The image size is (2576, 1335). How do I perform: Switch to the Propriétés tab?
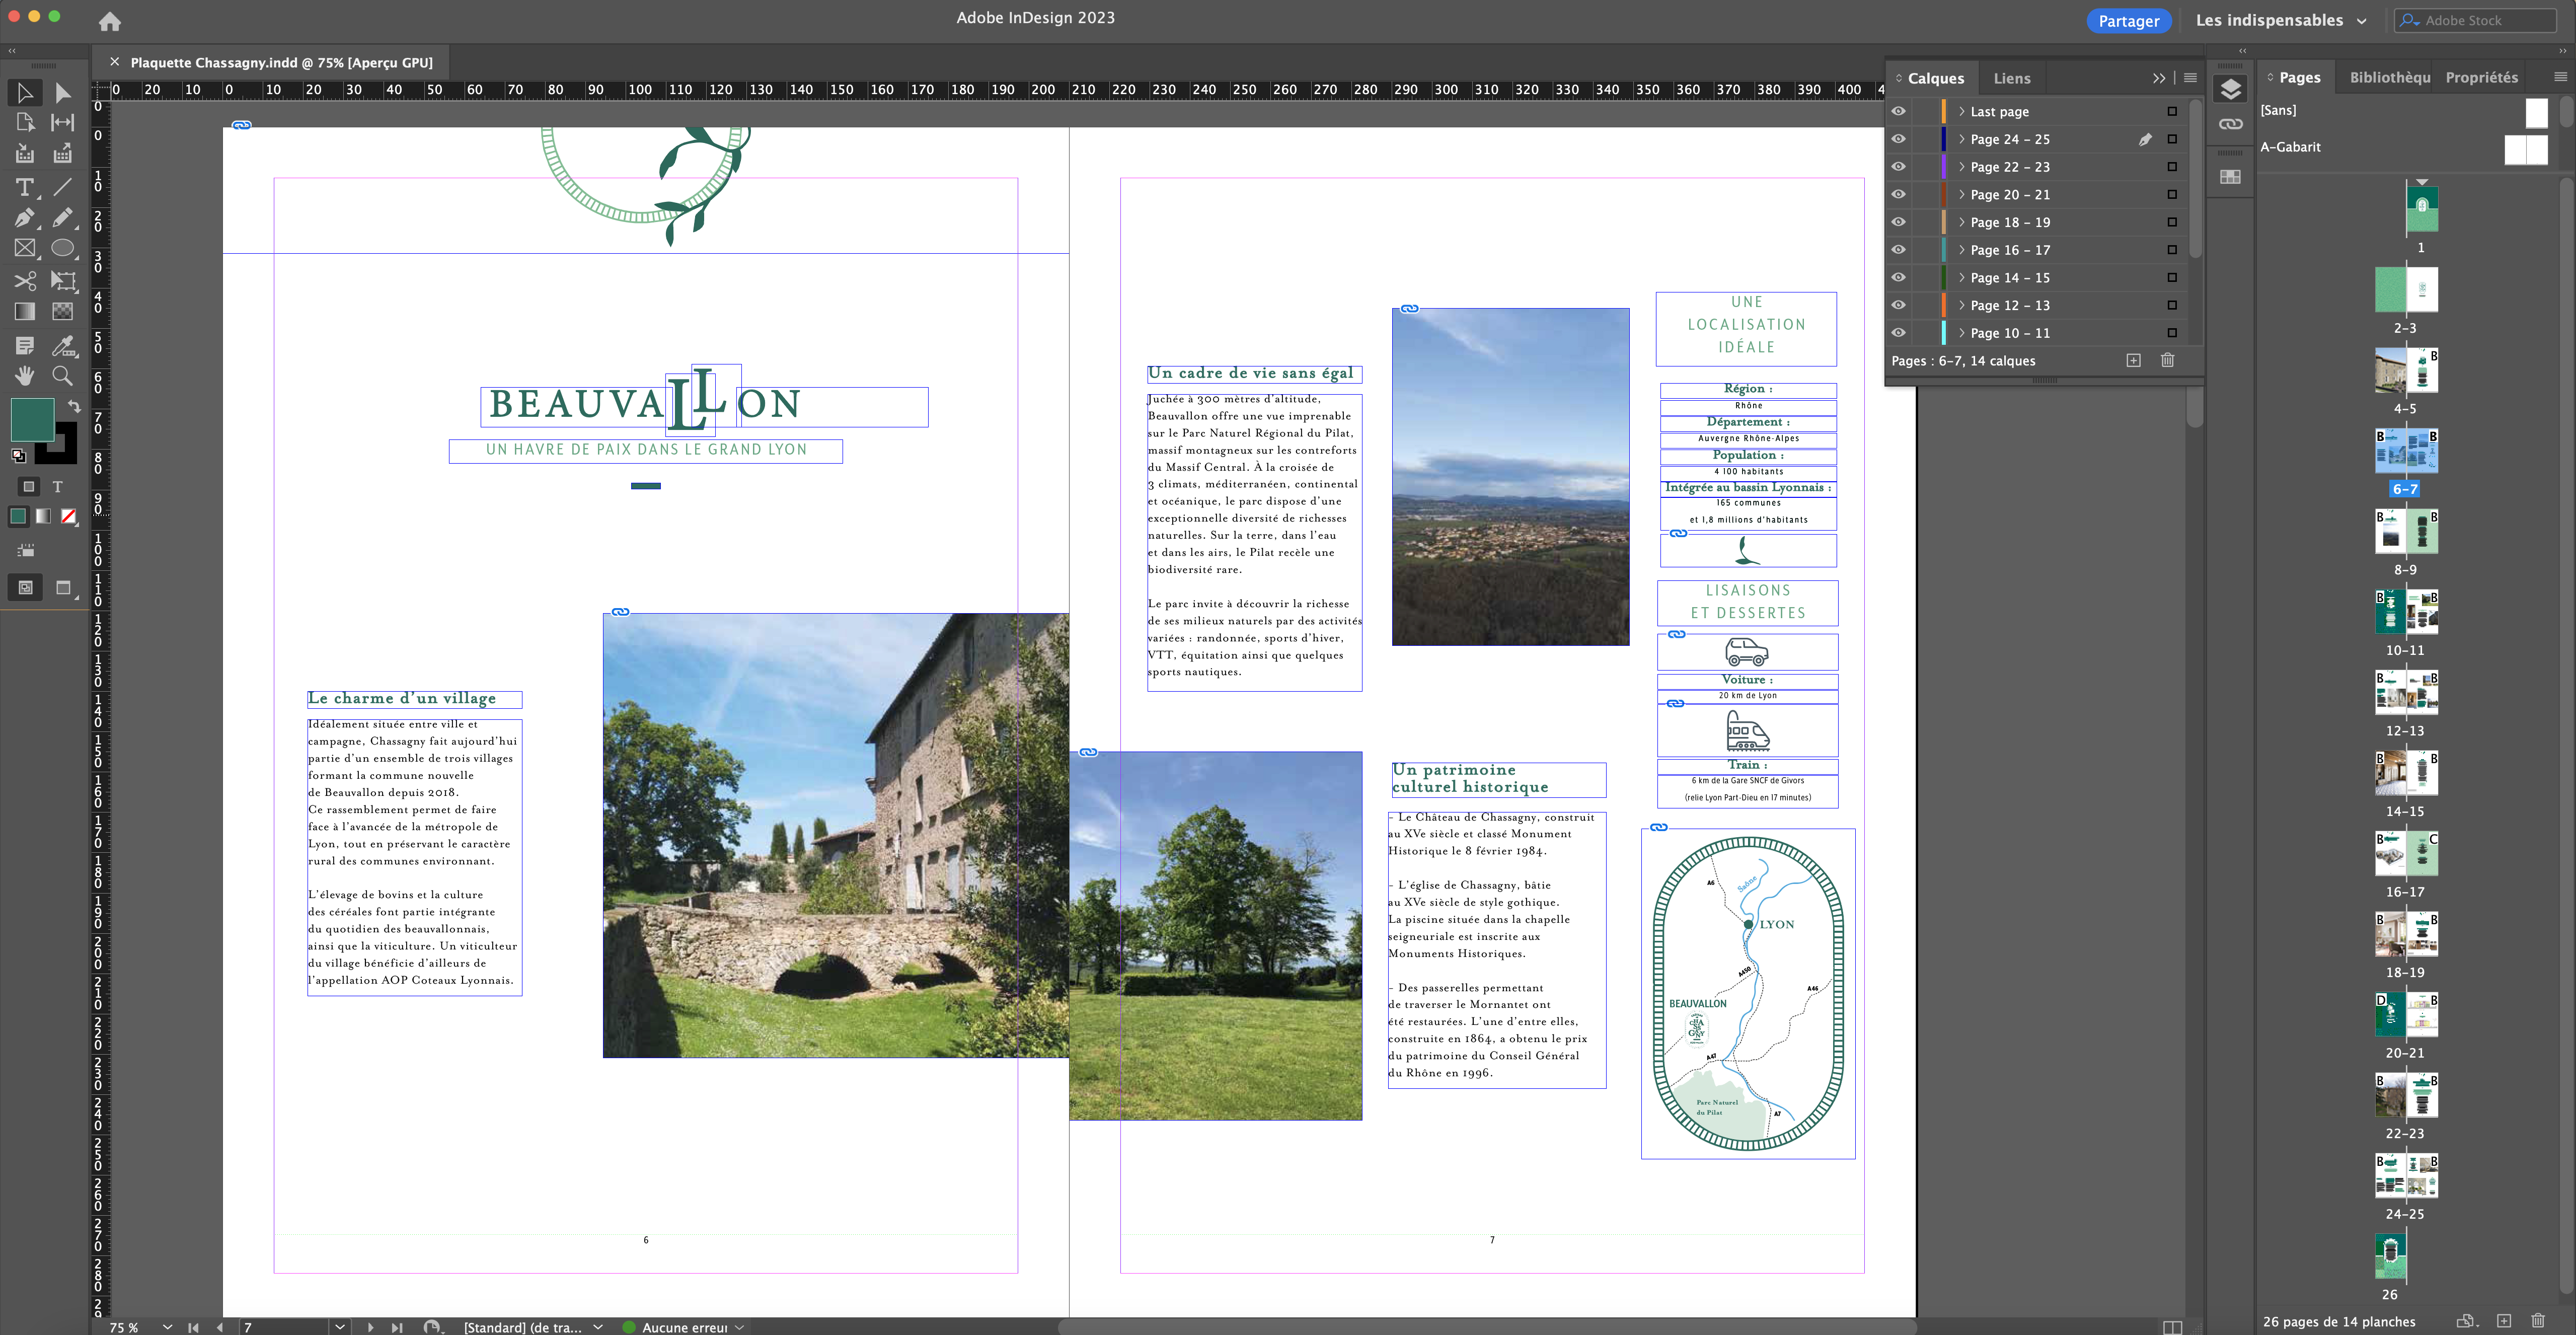point(2481,78)
